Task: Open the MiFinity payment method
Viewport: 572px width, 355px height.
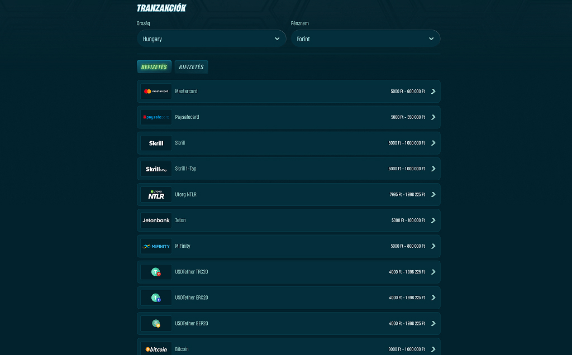Action: coord(289,246)
